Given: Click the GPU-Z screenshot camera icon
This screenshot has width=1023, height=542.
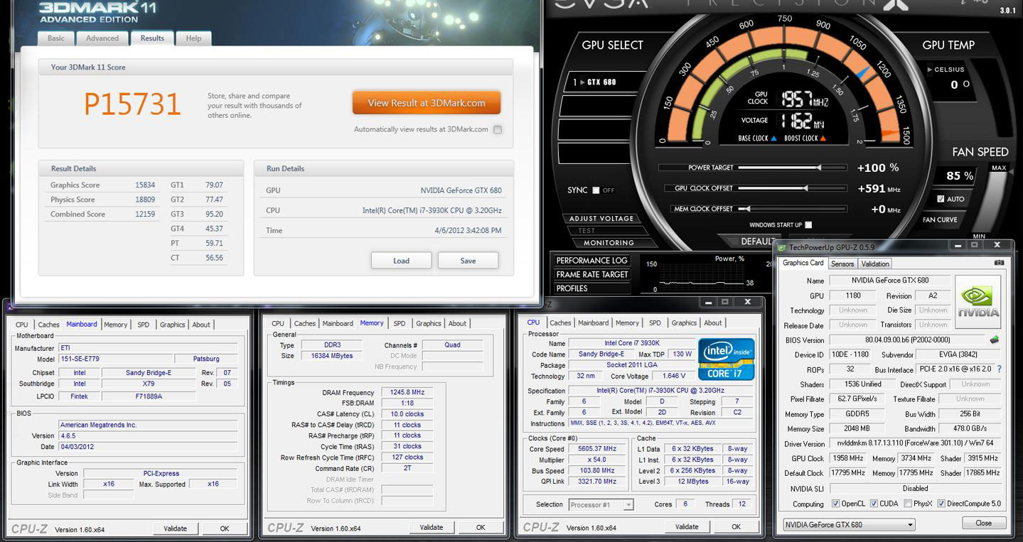Looking at the screenshot, I should pyautogui.click(x=1000, y=263).
